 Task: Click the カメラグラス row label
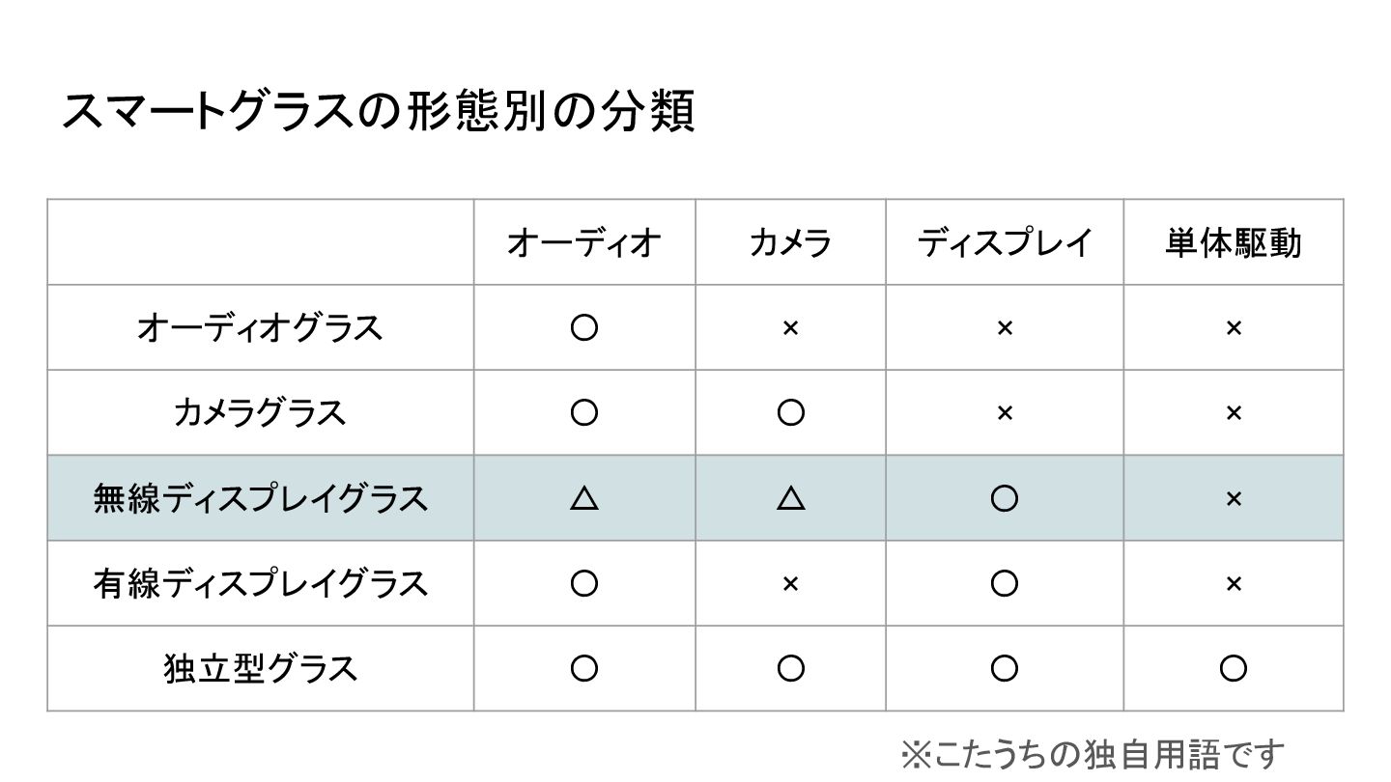[x=260, y=413]
